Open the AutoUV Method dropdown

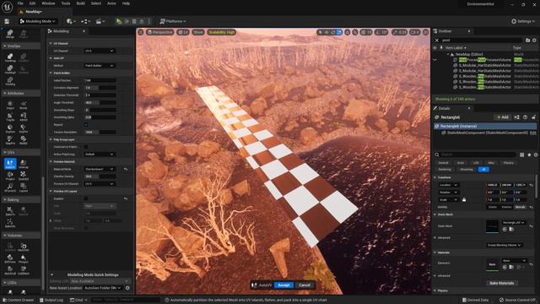100,66
